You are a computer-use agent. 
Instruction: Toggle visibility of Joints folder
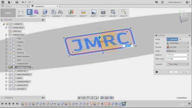10,46
